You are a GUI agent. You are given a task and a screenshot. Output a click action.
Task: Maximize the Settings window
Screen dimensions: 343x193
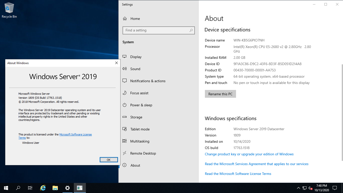pos(326,4)
